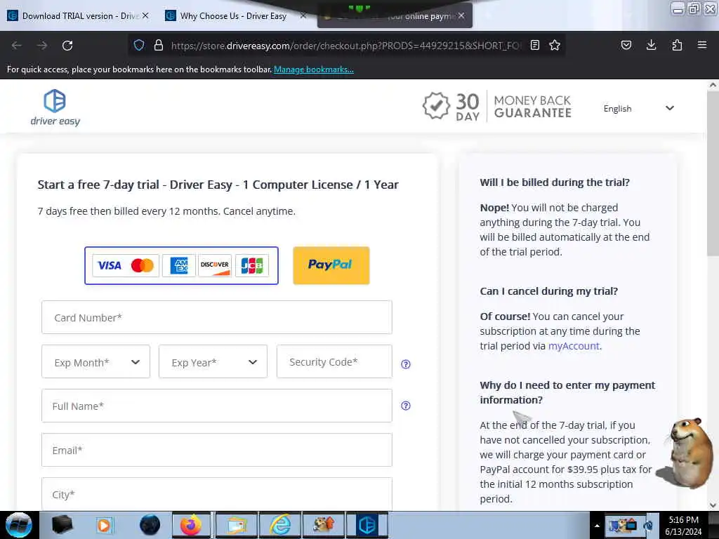Viewport: 719px width, 539px height.
Task: Switch to Why Choose Us tab
Action: click(x=227, y=16)
